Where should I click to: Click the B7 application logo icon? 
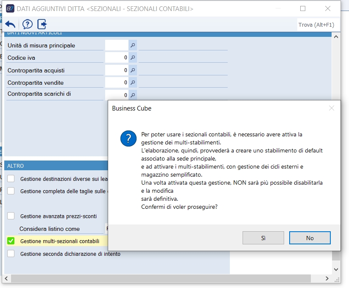tap(10, 8)
